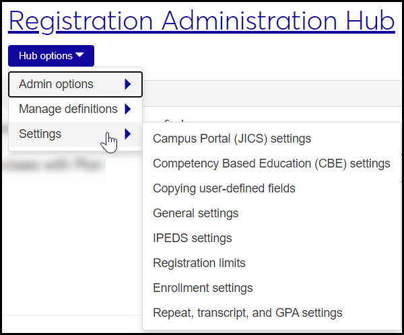Click 'Registration' in the header link
Screen dimensions: 404x335
pyautogui.click(x=79, y=22)
